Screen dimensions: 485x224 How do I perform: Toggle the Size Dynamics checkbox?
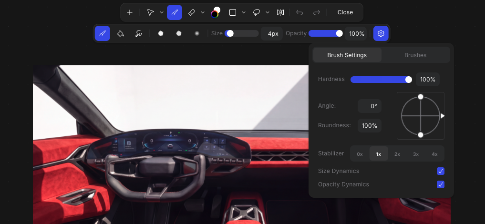(x=441, y=171)
